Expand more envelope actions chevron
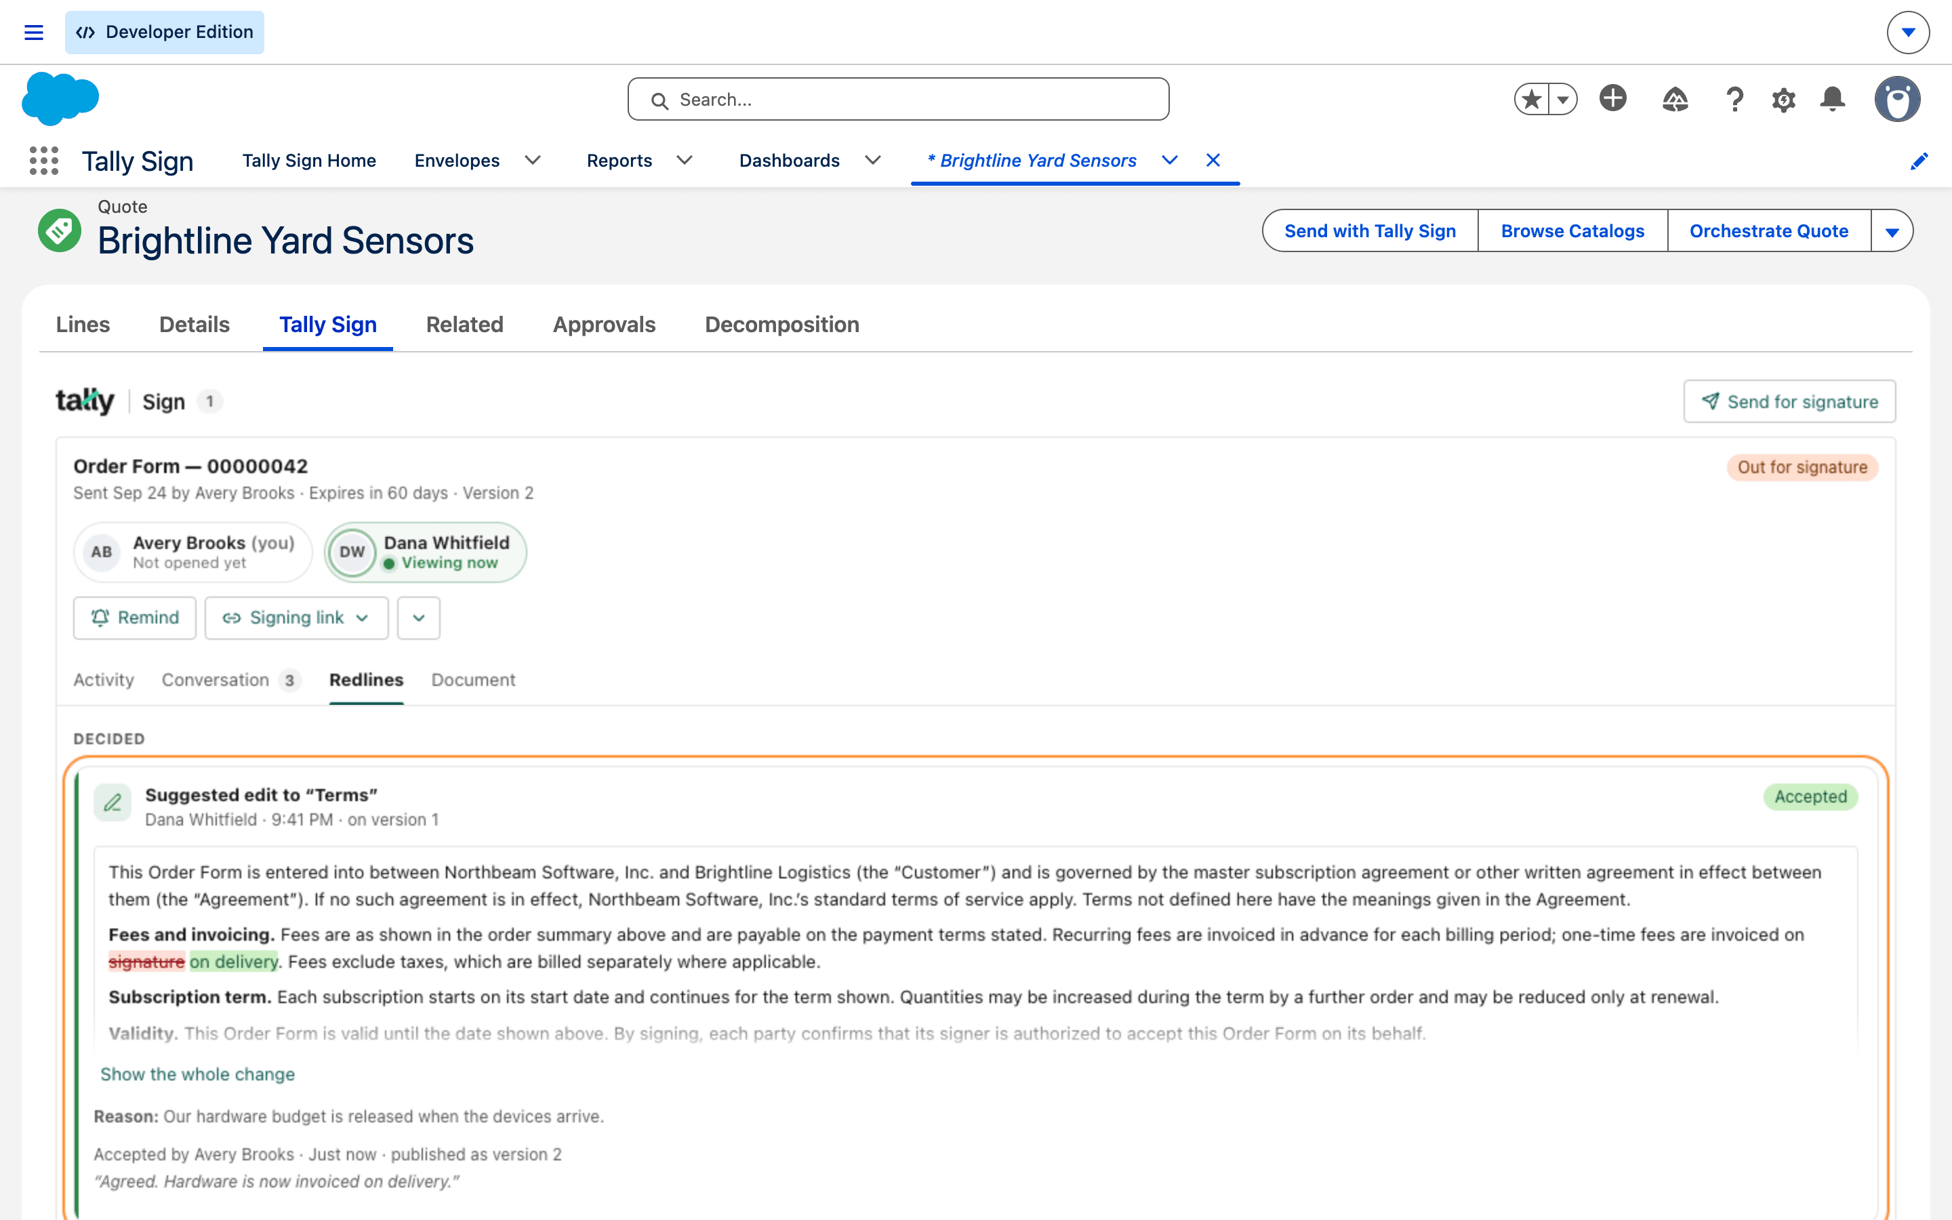The image size is (1952, 1220). point(419,618)
